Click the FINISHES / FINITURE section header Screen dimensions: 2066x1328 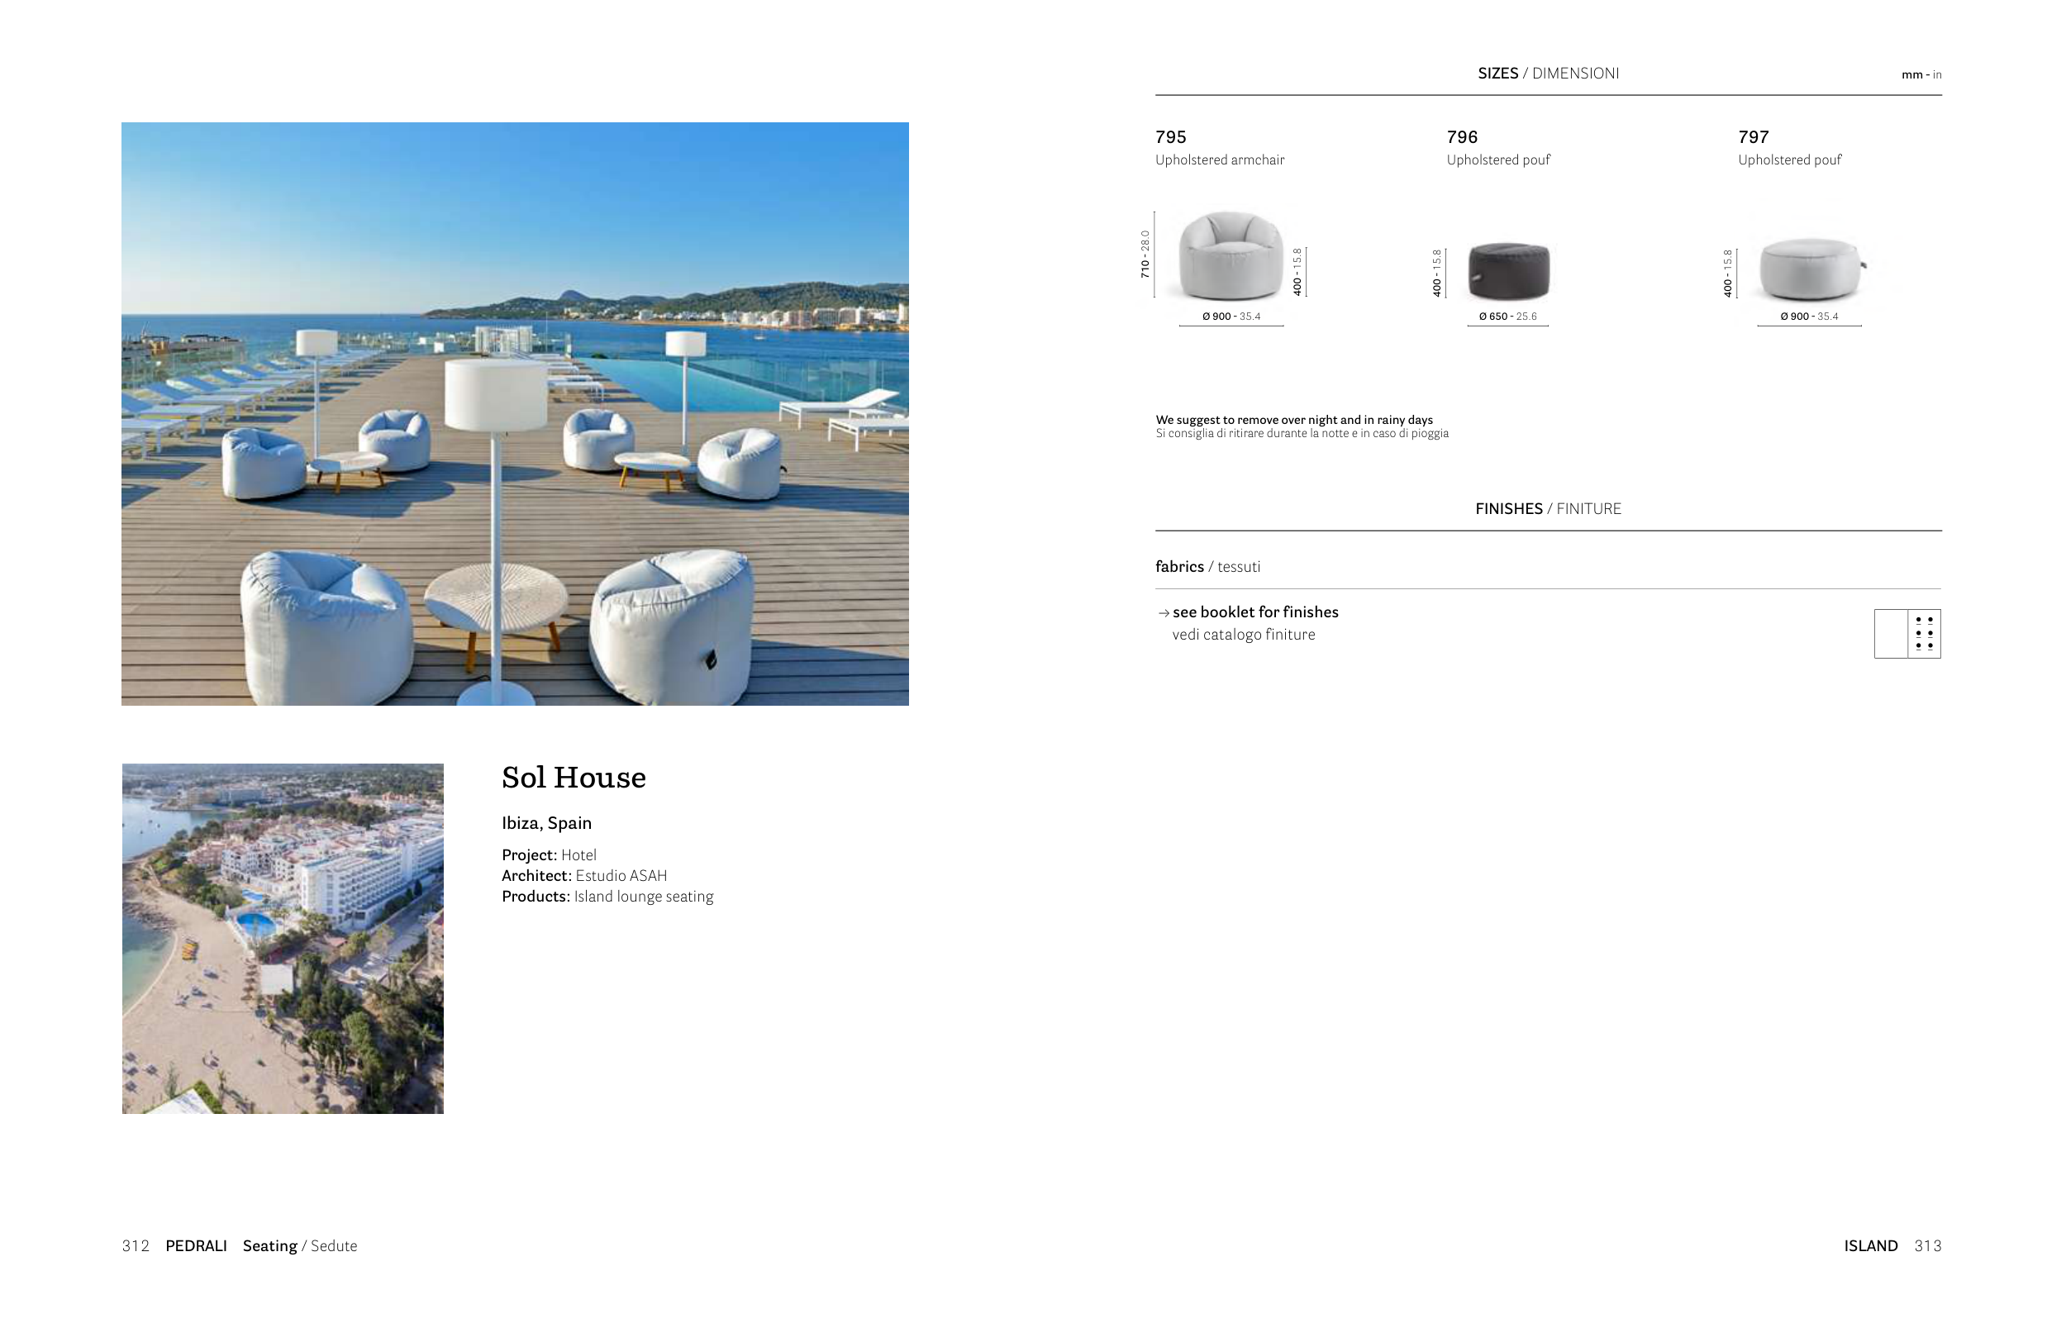click(1548, 509)
